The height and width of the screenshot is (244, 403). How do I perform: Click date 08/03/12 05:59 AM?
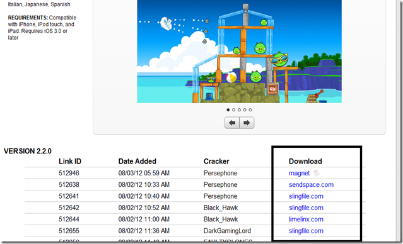click(144, 174)
